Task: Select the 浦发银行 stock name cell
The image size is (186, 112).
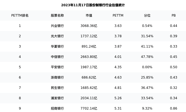Action: 57,98
